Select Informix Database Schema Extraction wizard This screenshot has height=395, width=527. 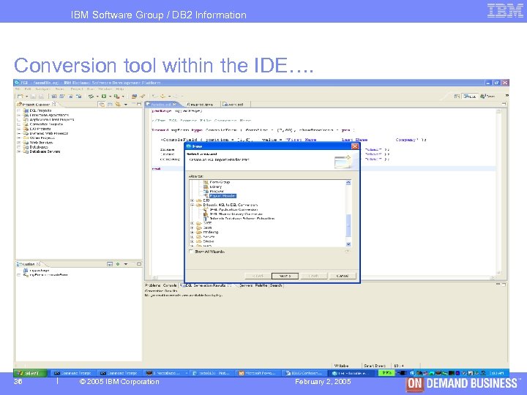point(242,219)
